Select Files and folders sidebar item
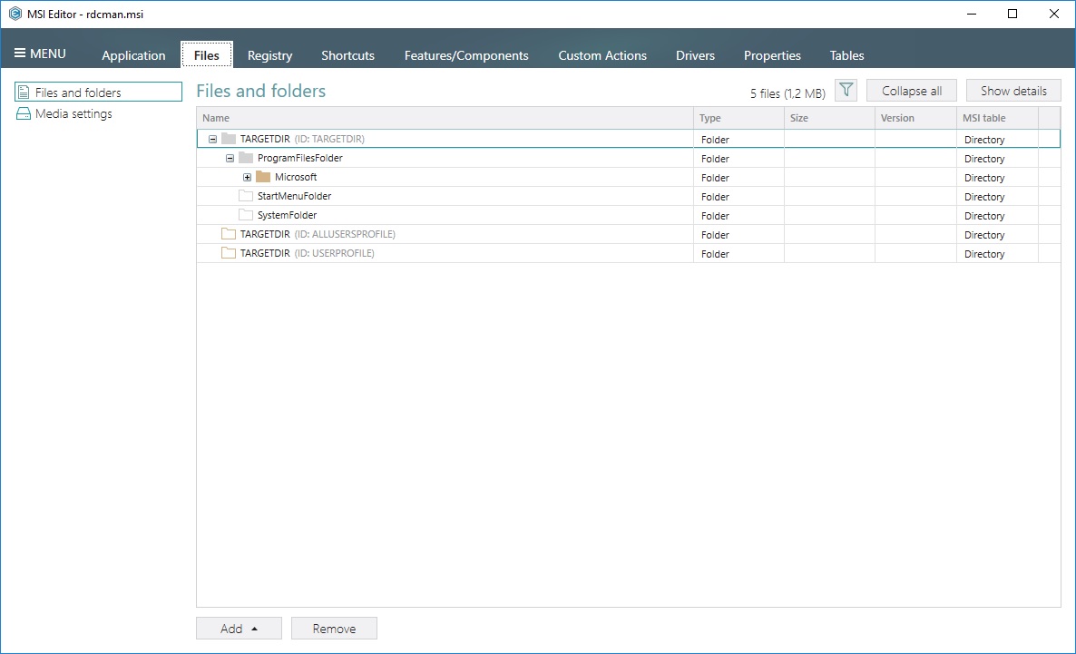The height and width of the screenshot is (654, 1076). click(x=98, y=92)
